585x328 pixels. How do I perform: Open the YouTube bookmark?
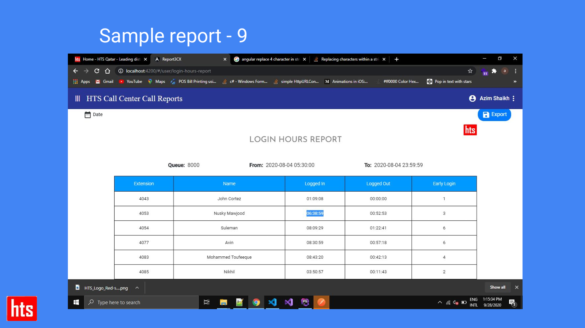click(x=131, y=82)
